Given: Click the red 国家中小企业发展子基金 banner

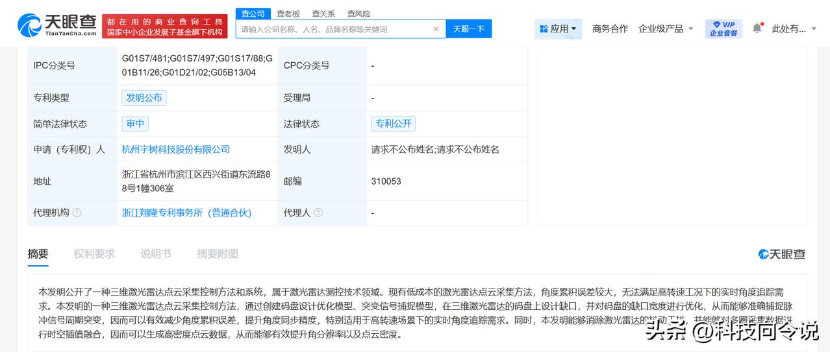Looking at the screenshot, I should [x=165, y=27].
